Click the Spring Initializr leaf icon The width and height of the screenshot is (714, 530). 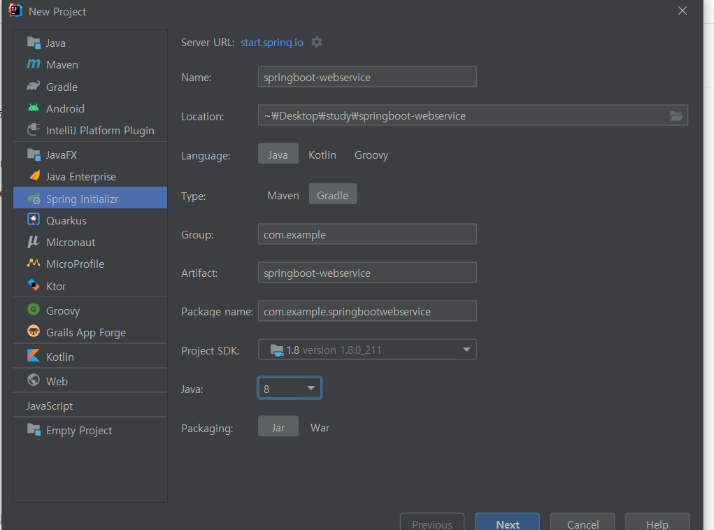tap(34, 199)
